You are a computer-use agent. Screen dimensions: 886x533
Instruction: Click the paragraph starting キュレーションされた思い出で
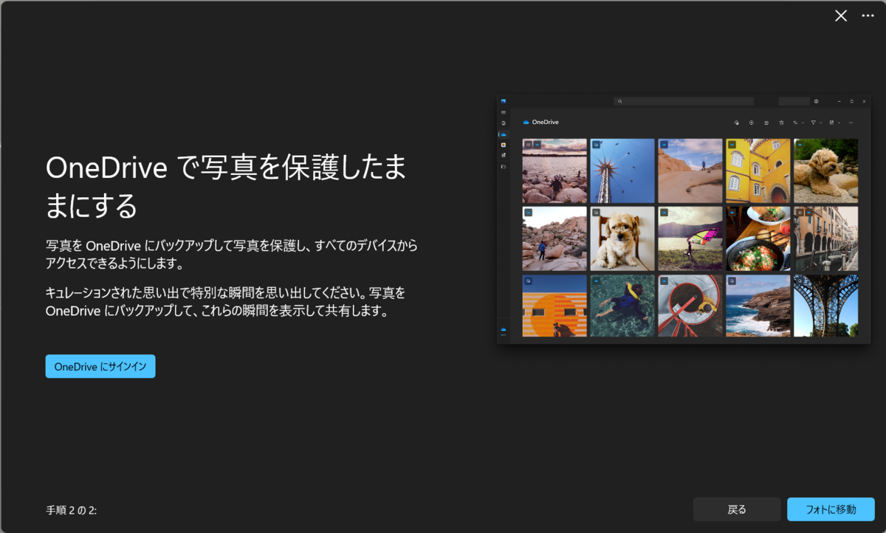tap(226, 302)
